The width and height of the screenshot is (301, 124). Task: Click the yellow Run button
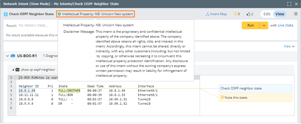(x=251, y=25)
